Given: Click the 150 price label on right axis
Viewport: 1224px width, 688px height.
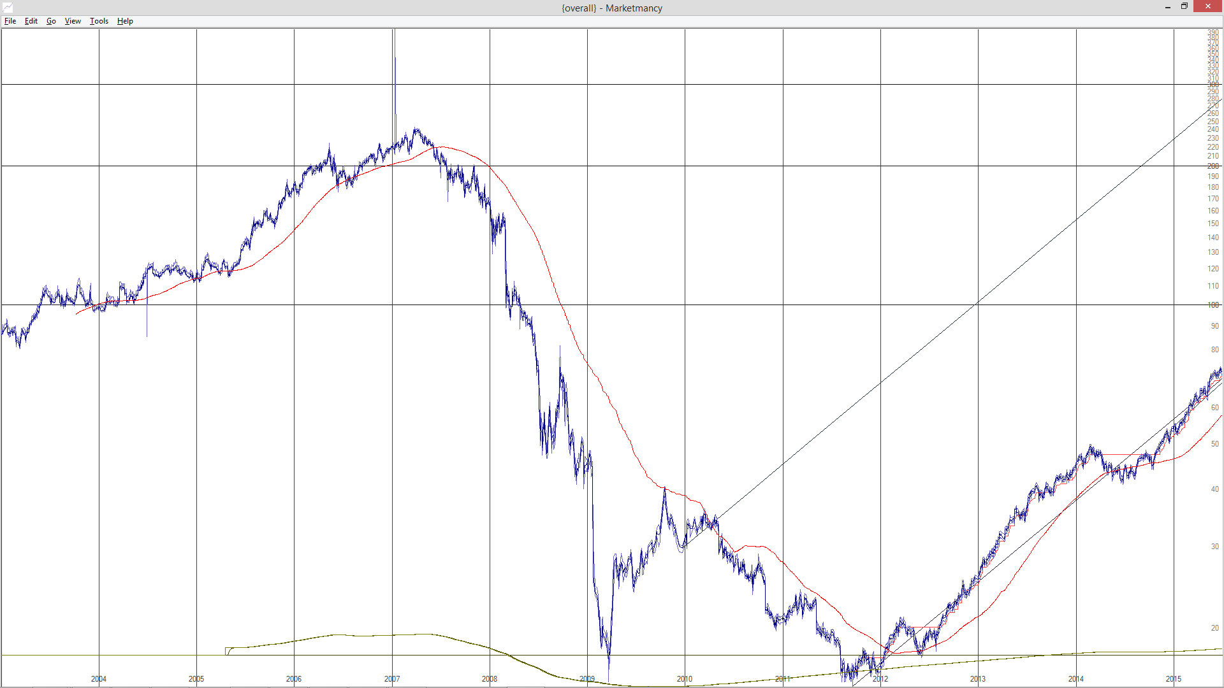Looking at the screenshot, I should [x=1213, y=224].
